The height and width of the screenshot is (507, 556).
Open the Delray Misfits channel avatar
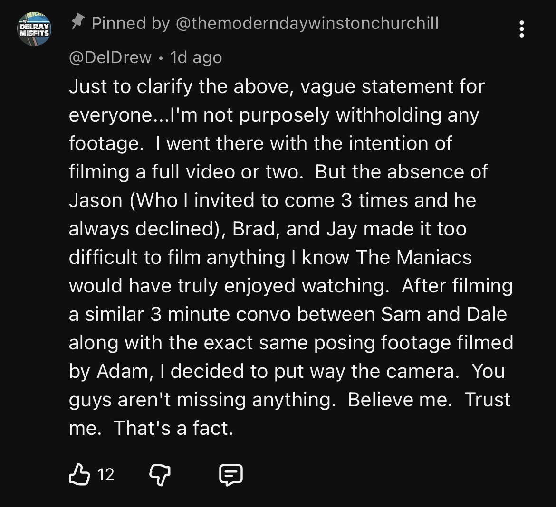34,29
